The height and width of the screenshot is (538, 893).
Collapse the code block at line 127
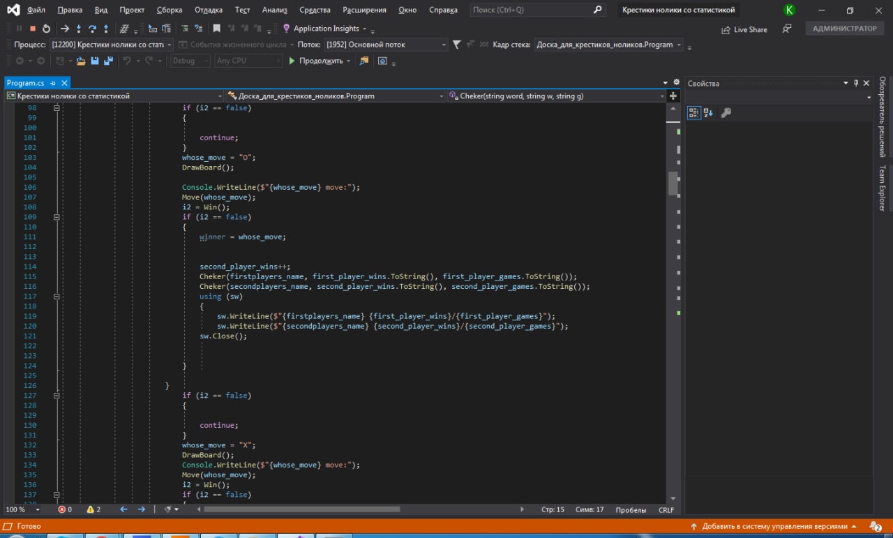pos(57,396)
